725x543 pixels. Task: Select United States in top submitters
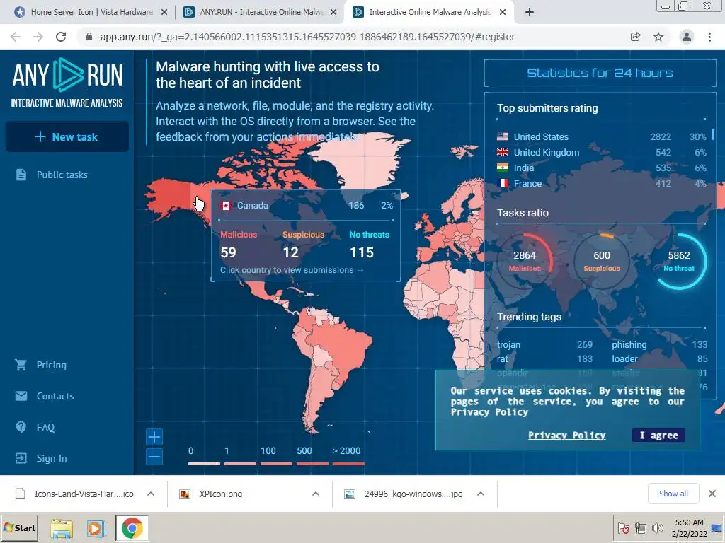(x=601, y=136)
